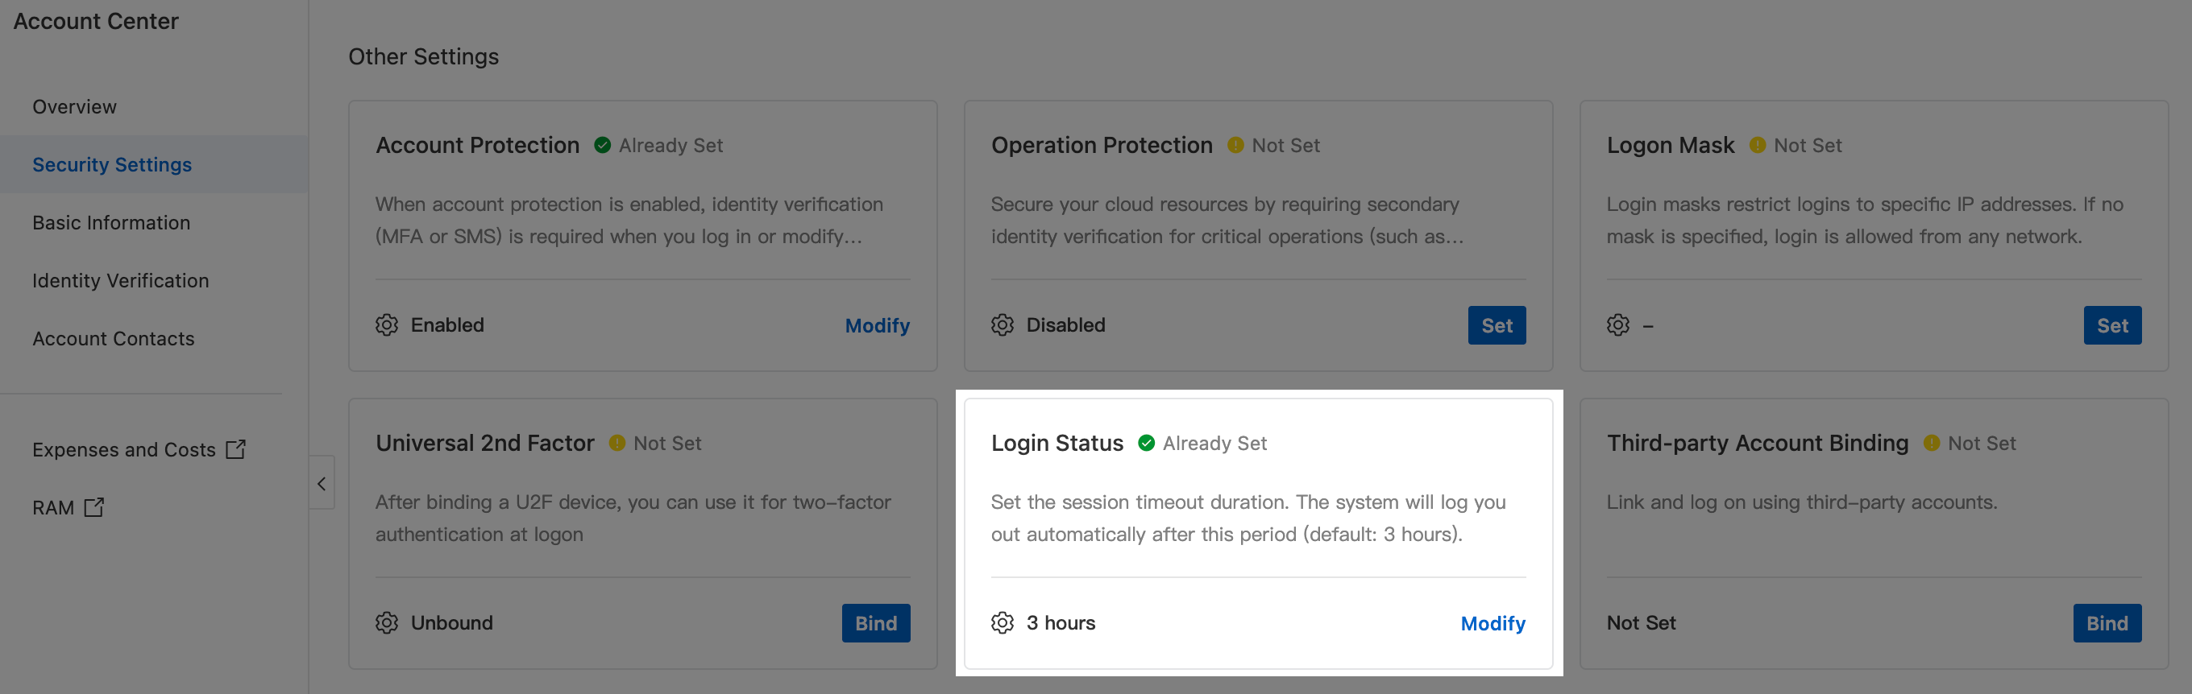This screenshot has height=694, width=2192.
Task: Modify the Account Protection setting
Action: coord(877,326)
